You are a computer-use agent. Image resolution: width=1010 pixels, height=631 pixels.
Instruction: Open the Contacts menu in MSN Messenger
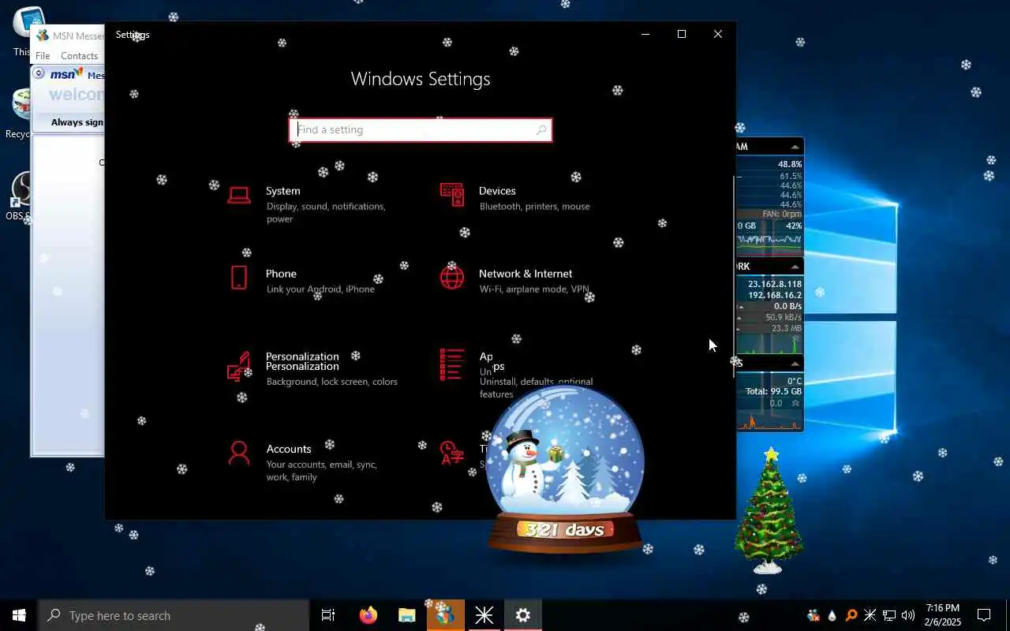point(79,56)
